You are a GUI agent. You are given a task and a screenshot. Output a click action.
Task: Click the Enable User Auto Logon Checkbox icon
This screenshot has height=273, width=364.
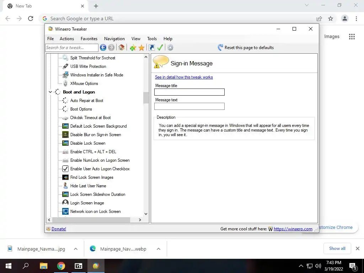(65, 168)
